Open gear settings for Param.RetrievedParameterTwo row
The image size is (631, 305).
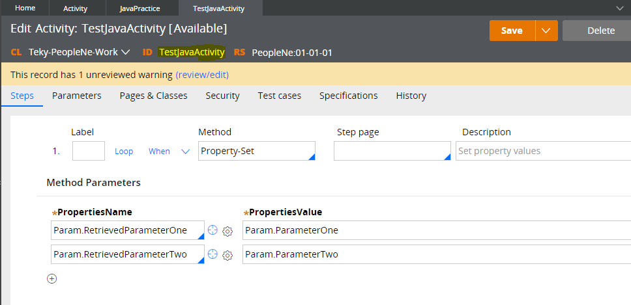pyautogui.click(x=227, y=255)
